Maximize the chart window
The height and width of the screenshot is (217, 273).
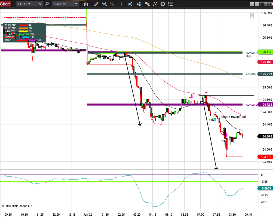point(267,4)
